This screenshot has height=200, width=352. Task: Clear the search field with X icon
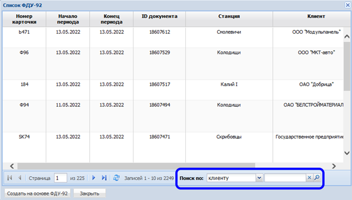[309, 178]
